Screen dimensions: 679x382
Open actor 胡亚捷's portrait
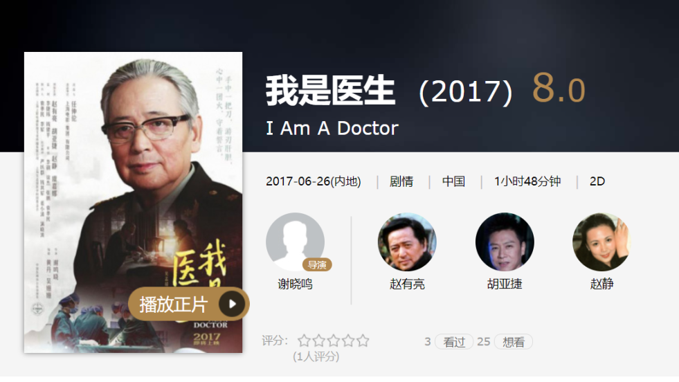[505, 242]
